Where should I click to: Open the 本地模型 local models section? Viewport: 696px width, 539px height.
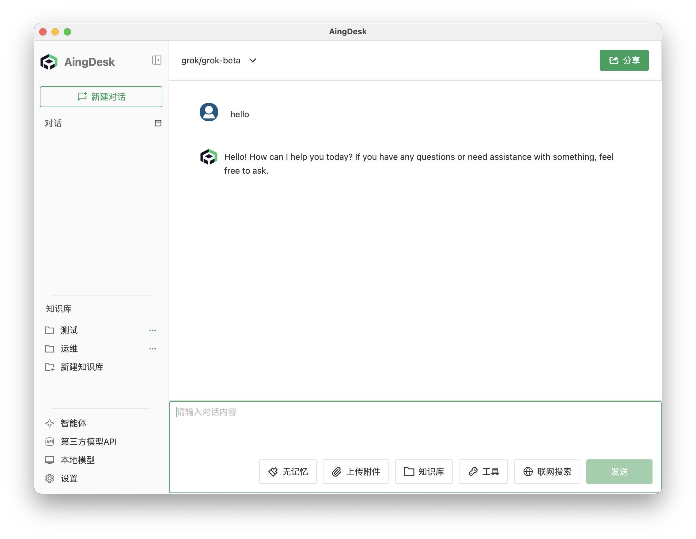(77, 460)
